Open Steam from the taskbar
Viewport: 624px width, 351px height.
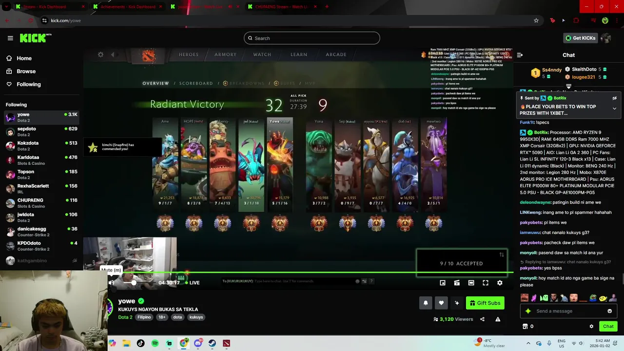coord(212,343)
